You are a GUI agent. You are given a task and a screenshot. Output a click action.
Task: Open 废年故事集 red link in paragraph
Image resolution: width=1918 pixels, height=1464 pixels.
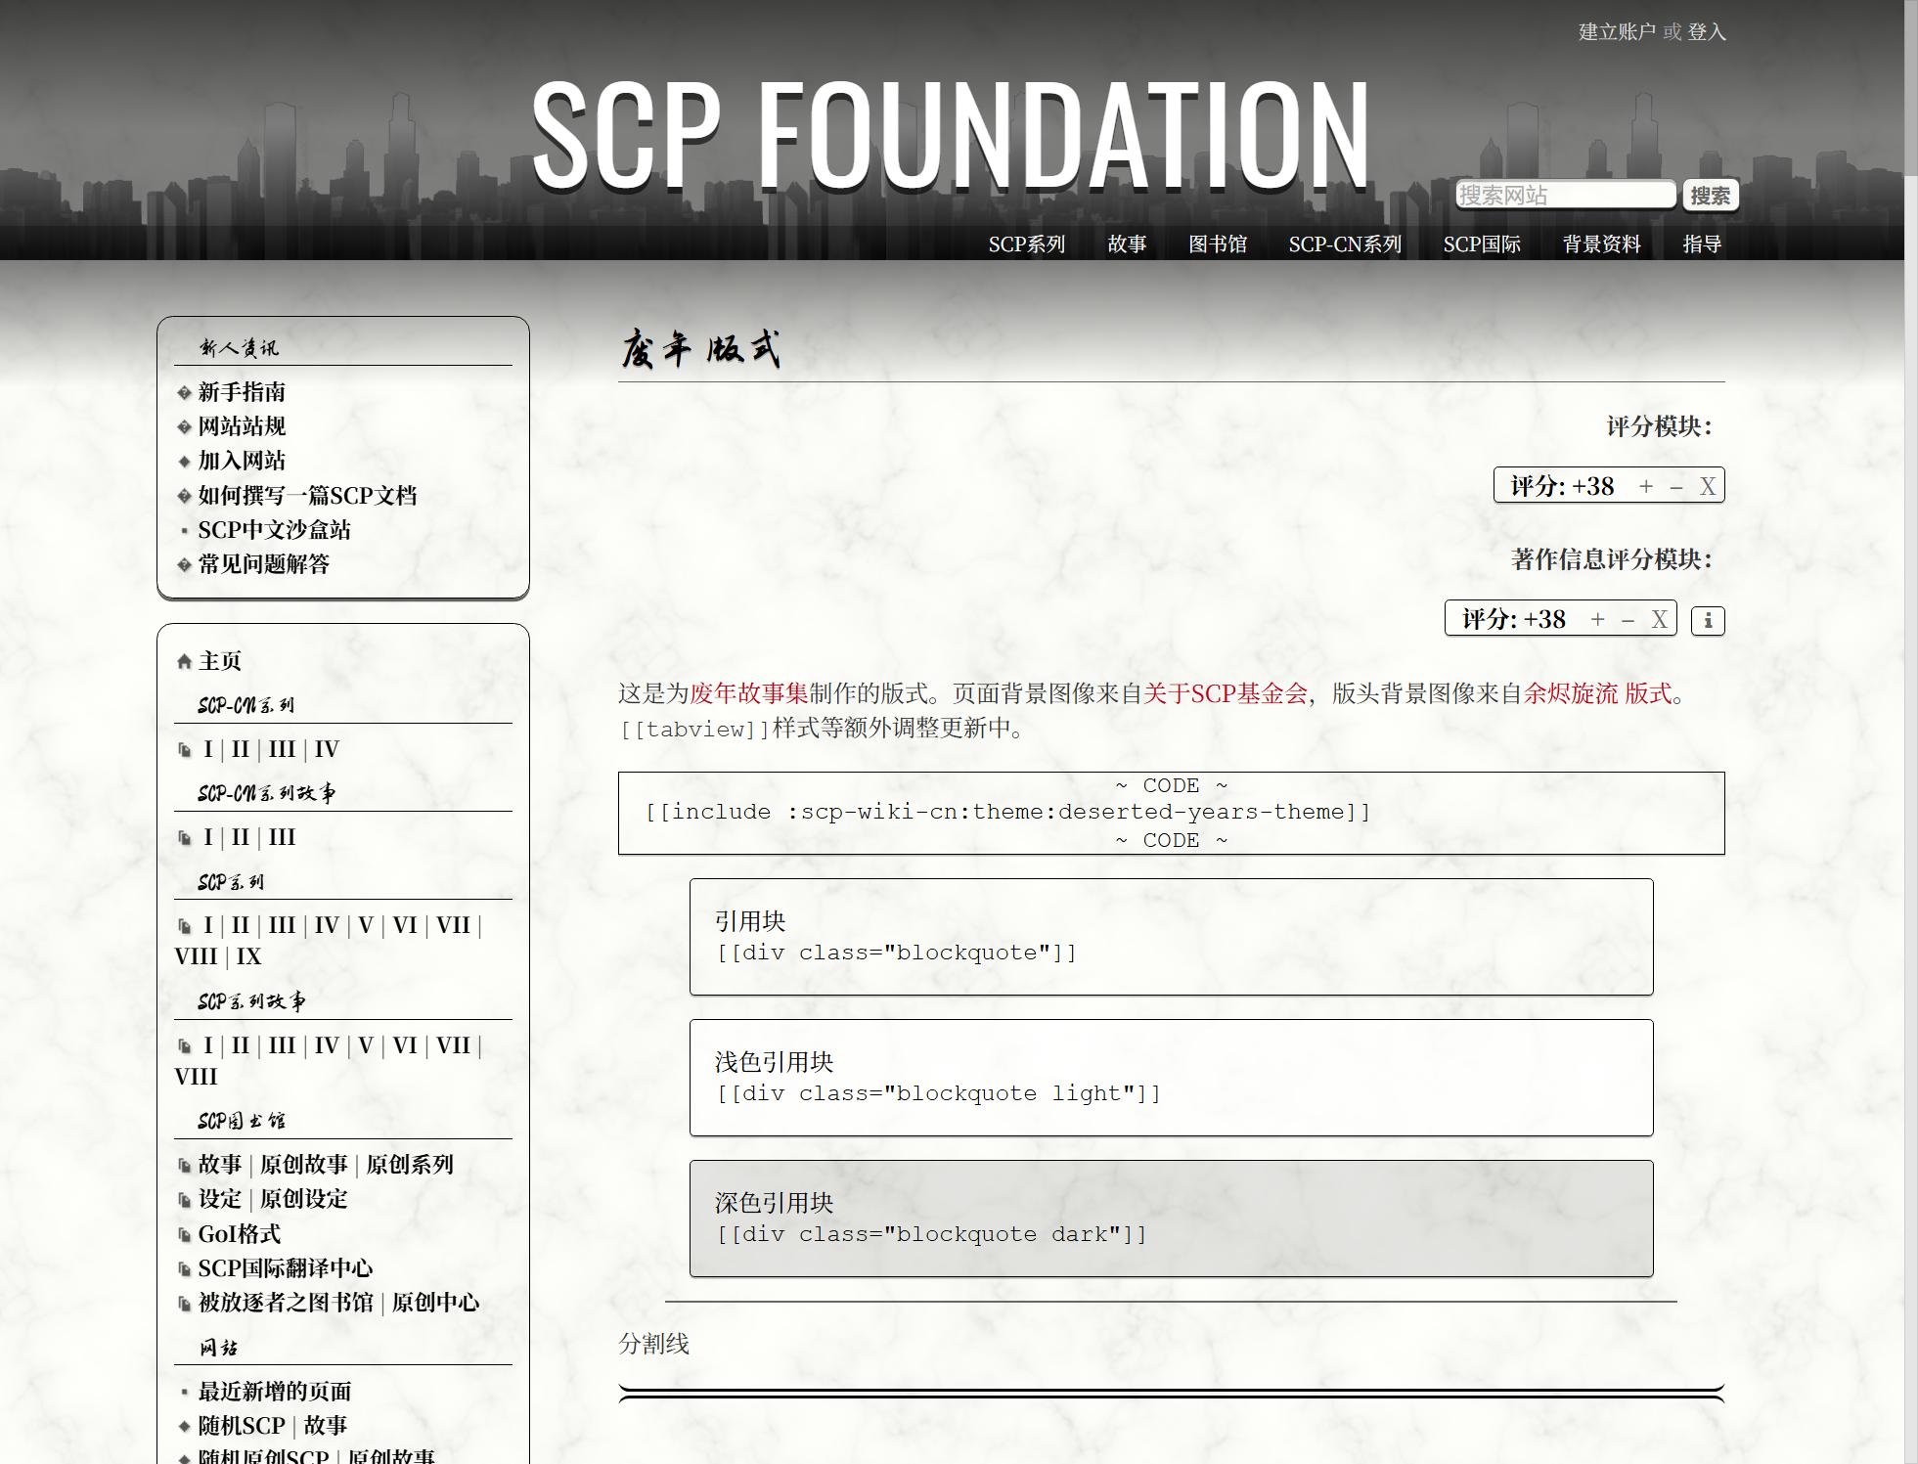pyautogui.click(x=749, y=693)
